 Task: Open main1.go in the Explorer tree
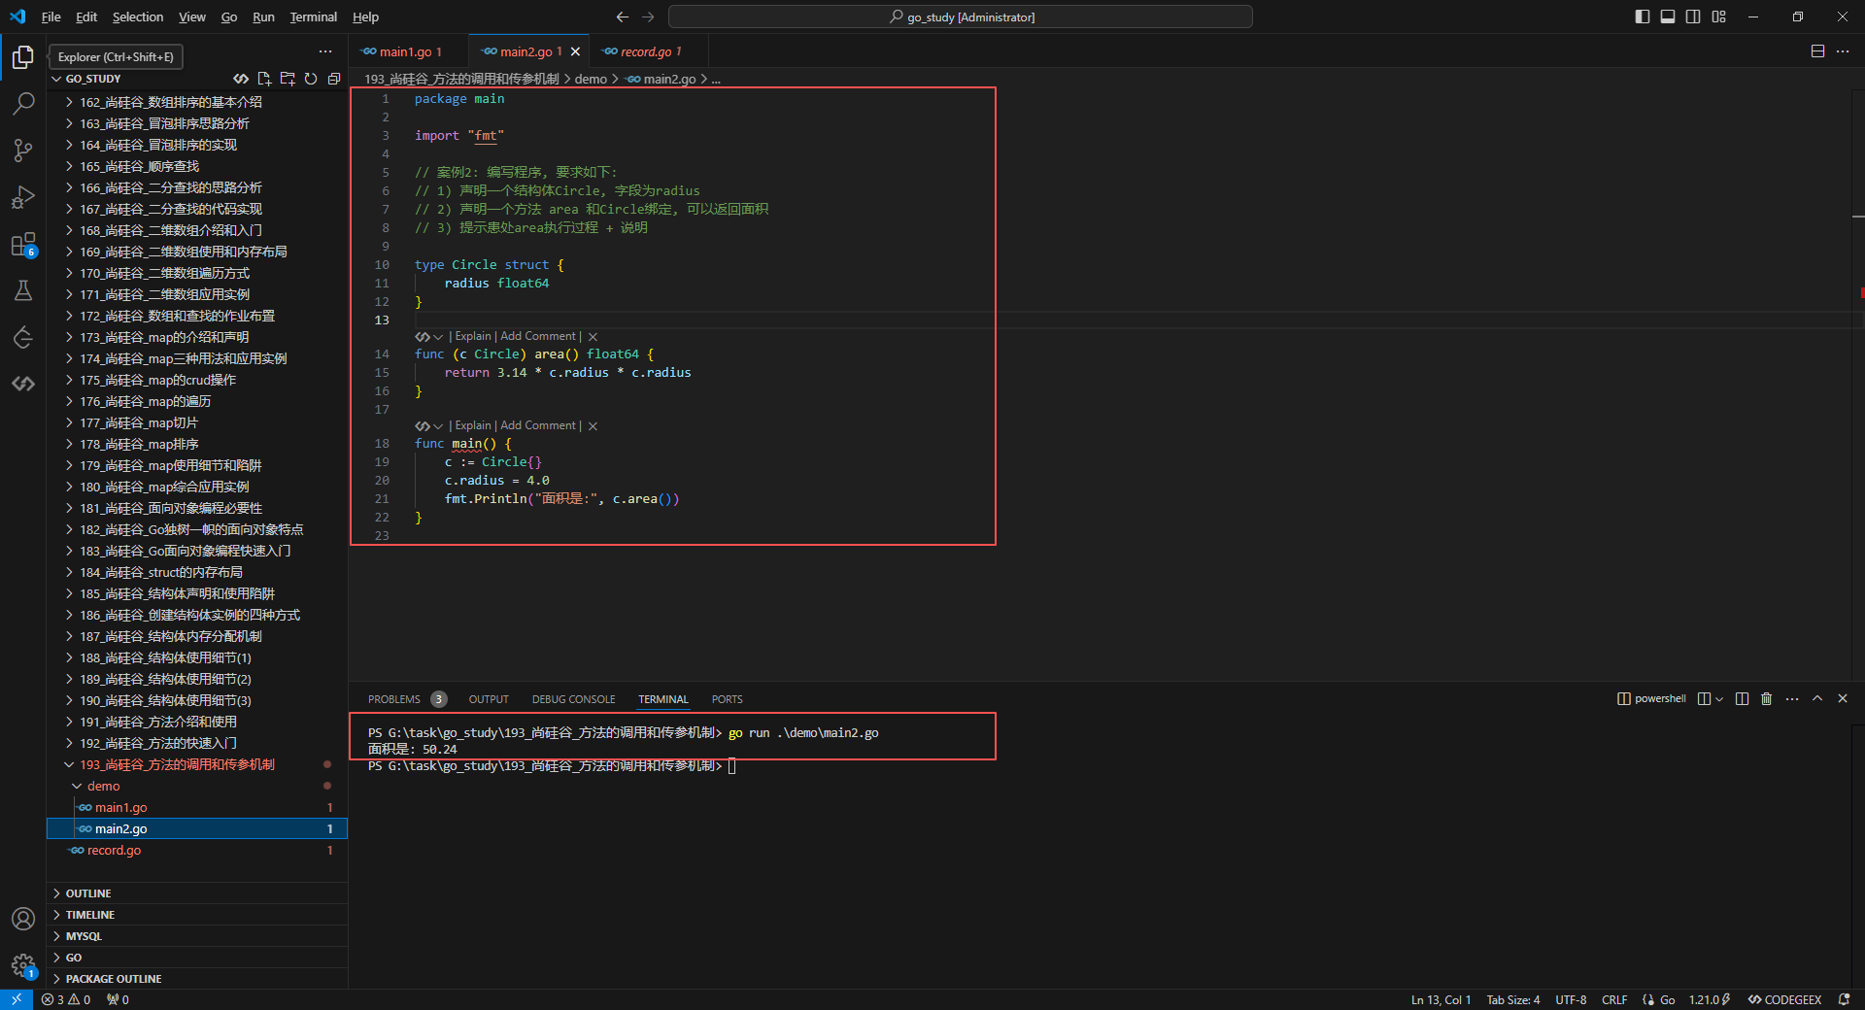(x=197, y=808)
